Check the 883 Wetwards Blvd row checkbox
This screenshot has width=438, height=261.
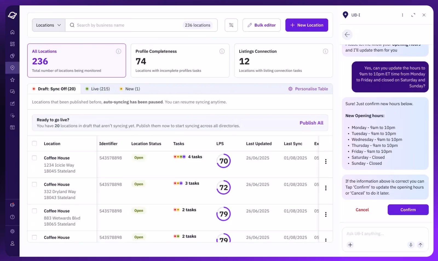tap(34, 211)
